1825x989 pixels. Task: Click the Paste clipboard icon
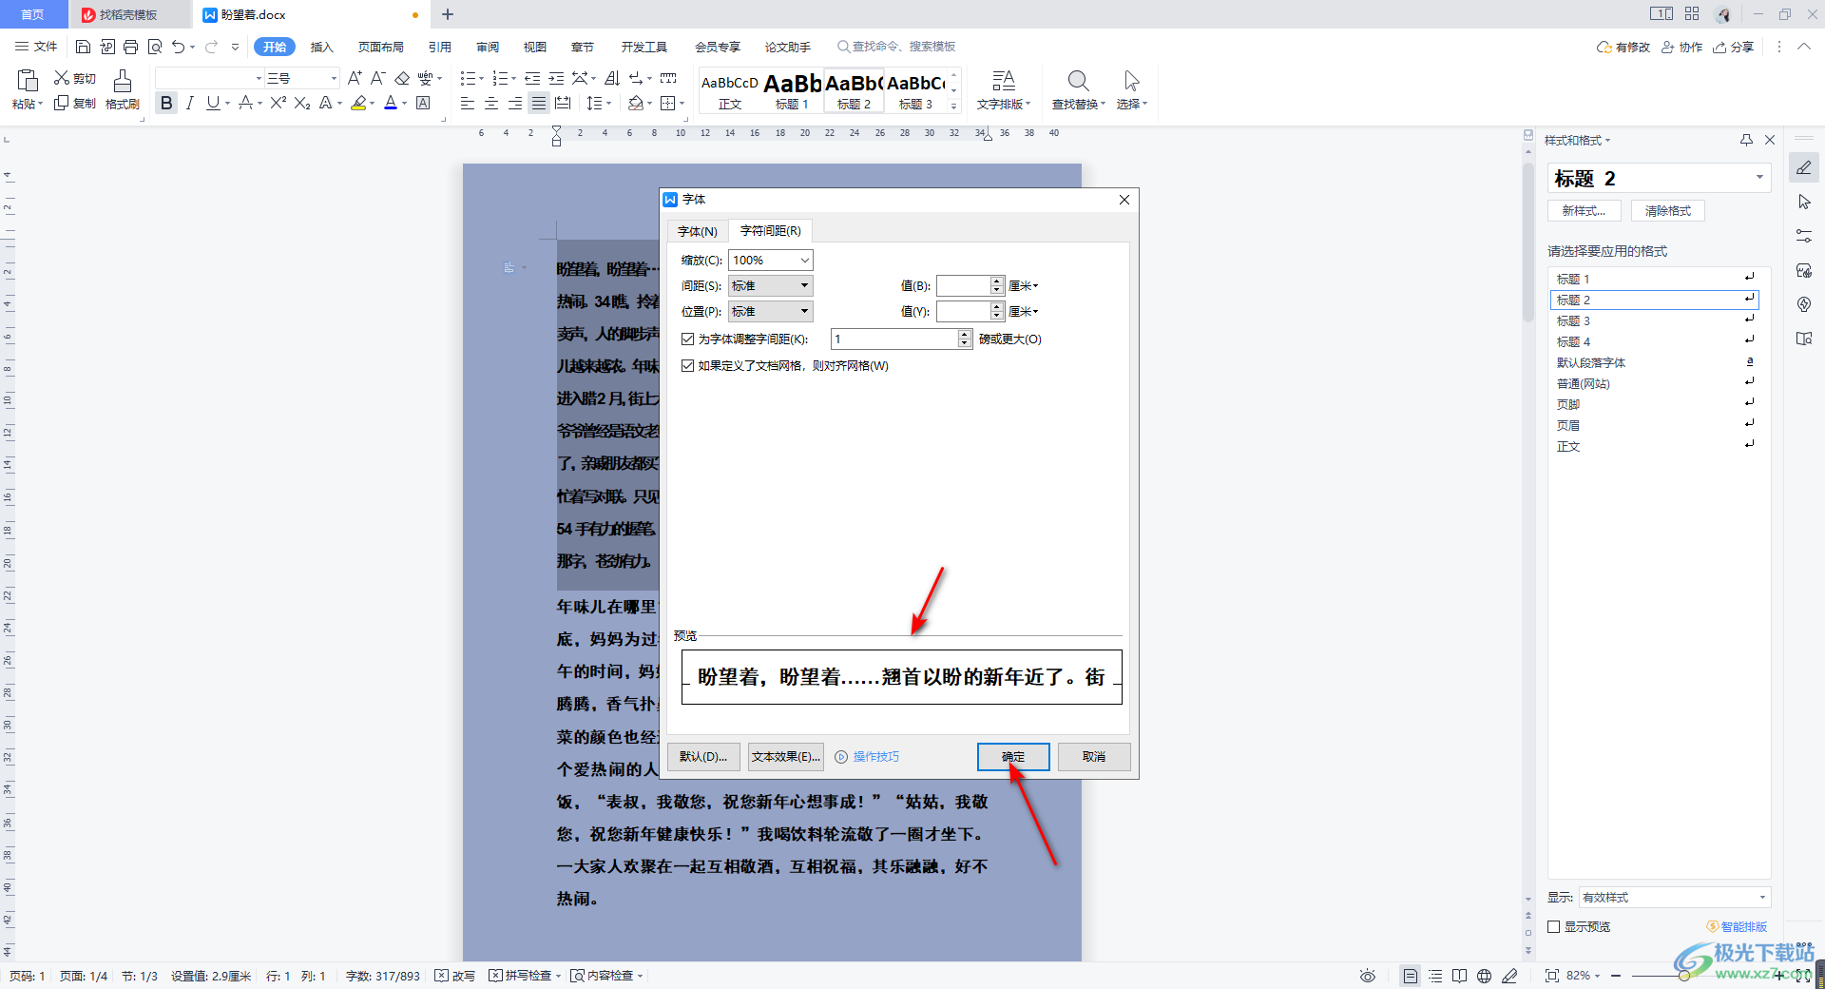point(28,81)
